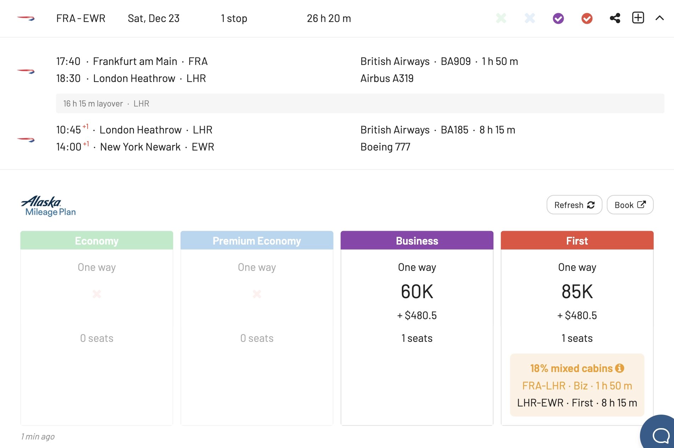Click the 'FRA - EWR' route label

coord(81,18)
